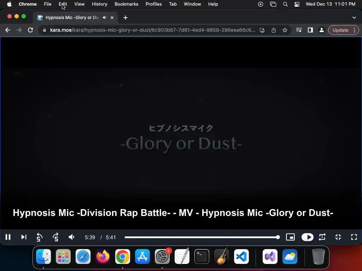Screen dimensions: 362x271
Task: View site information lock icon
Action: pyautogui.click(x=45, y=30)
